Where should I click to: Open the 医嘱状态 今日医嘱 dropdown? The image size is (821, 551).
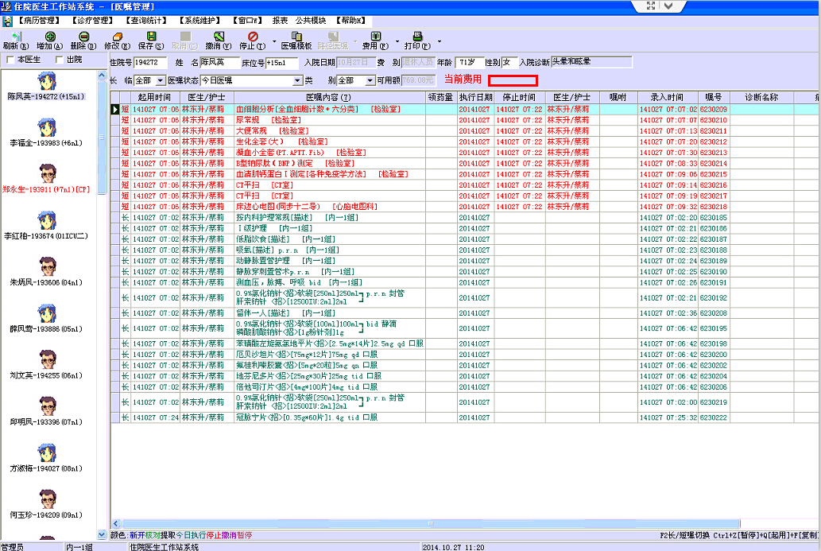coord(297,80)
